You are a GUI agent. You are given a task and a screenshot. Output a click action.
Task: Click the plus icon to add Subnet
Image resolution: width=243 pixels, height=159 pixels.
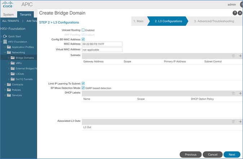click(240, 56)
